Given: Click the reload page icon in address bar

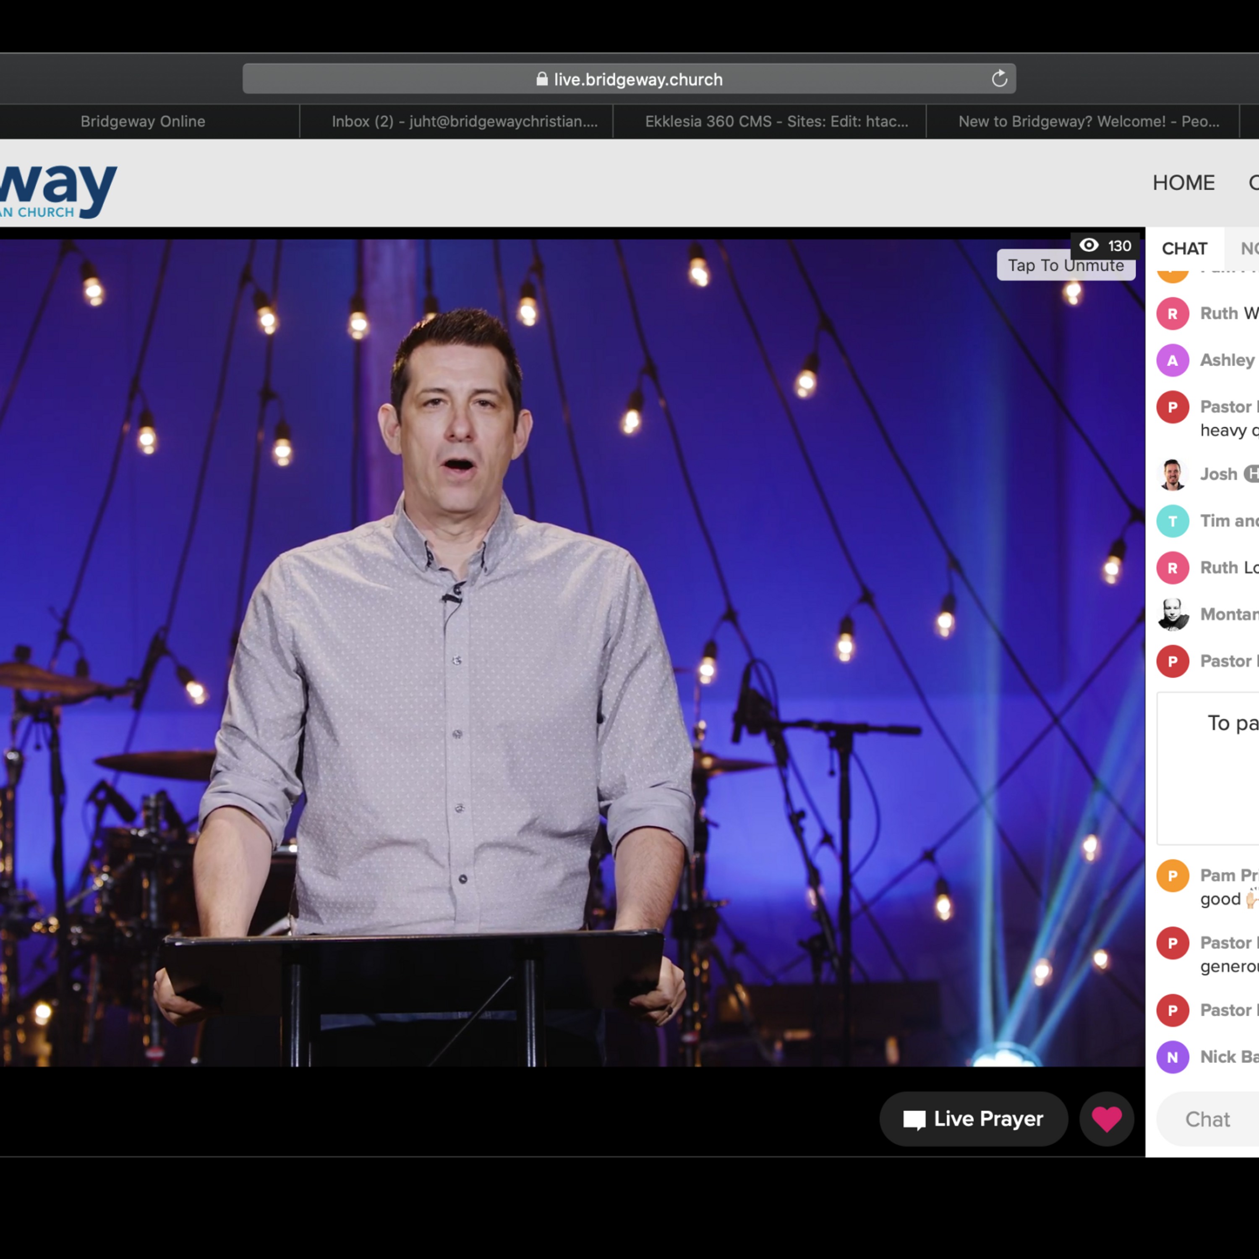Looking at the screenshot, I should tap(999, 79).
